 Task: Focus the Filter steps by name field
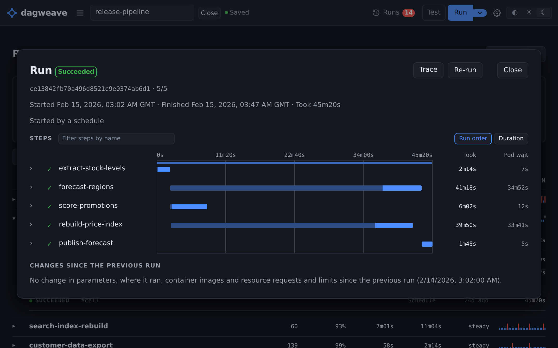coord(116,138)
